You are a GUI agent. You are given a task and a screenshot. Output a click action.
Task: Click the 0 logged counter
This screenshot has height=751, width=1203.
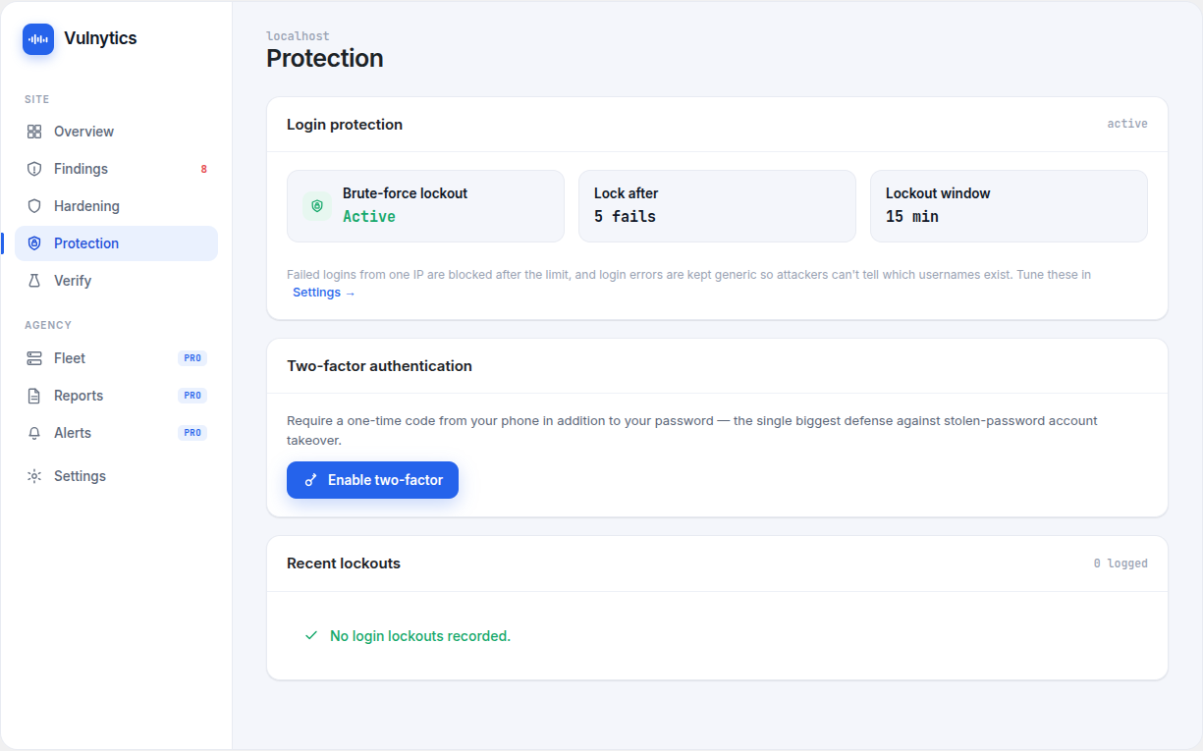pos(1121,563)
